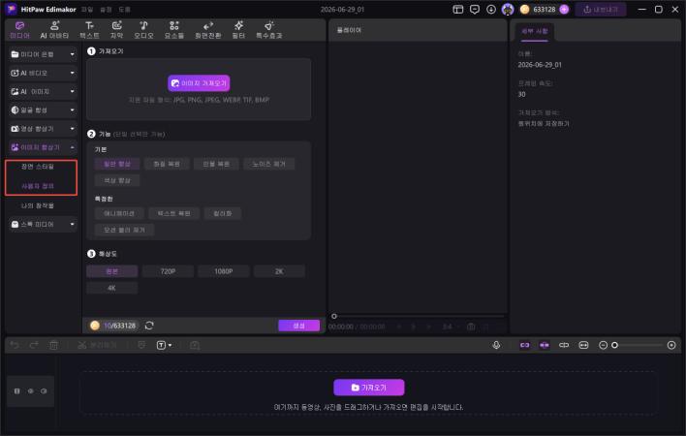Toggle the first purple snap icon in timeline toolbar
This screenshot has width=686, height=436.
pyautogui.click(x=524, y=345)
